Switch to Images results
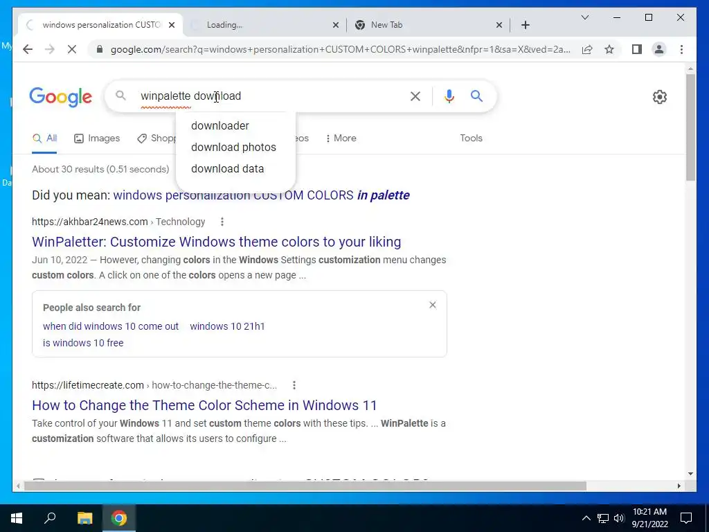Screen dimensions: 709x532 point(97,139)
